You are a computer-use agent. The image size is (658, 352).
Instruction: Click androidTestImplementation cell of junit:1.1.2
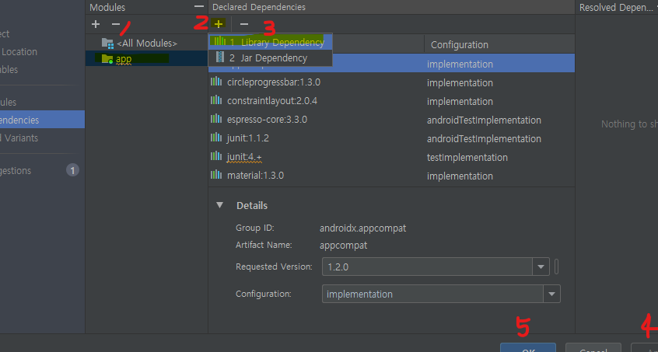pos(484,139)
